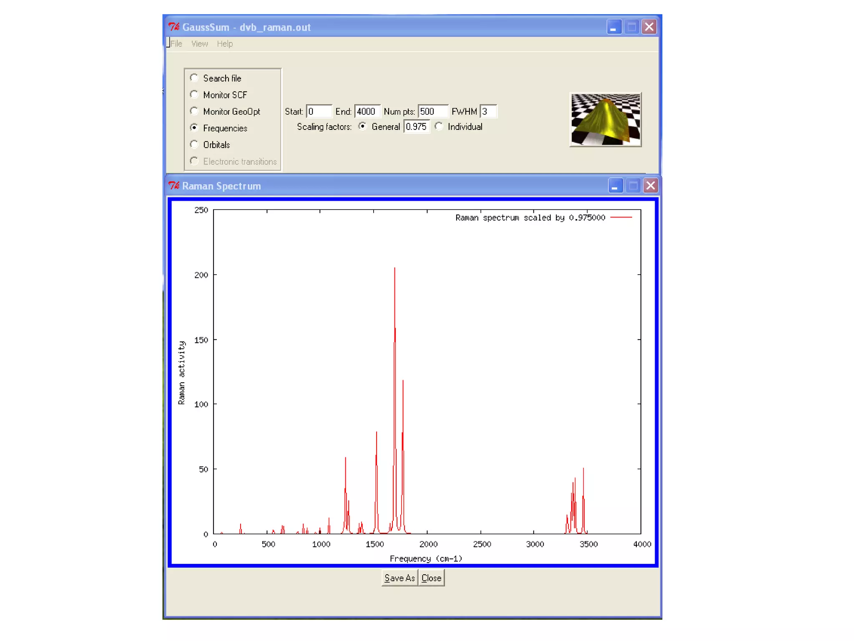Click the Tk icon in Raman Spectrum title bar
This screenshot has width=854, height=641.
click(x=174, y=186)
